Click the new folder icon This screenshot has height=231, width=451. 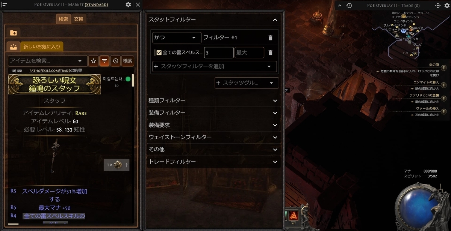(x=14, y=33)
